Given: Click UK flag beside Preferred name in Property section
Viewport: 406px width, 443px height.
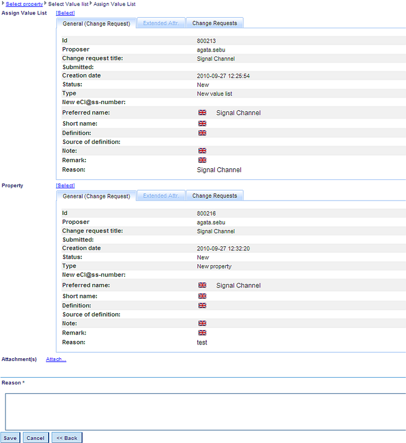Looking at the screenshot, I should coord(202,285).
